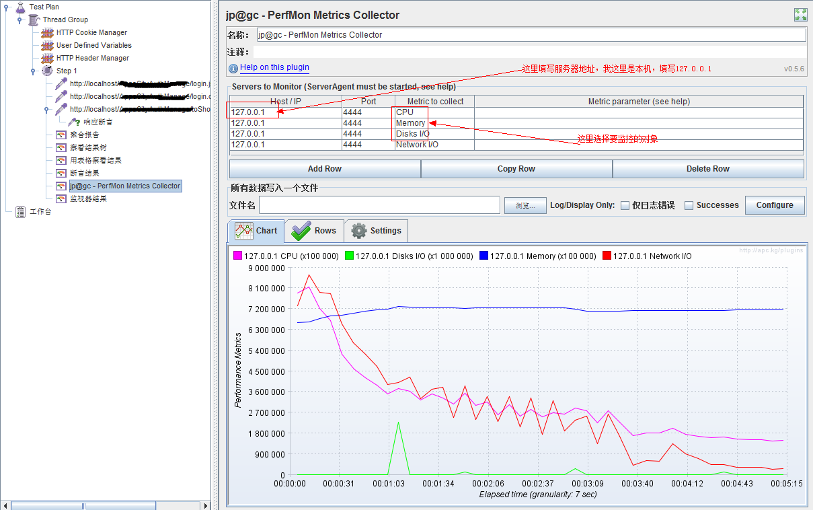Click the Host / IP column header
This screenshot has width=813, height=510.
point(285,102)
